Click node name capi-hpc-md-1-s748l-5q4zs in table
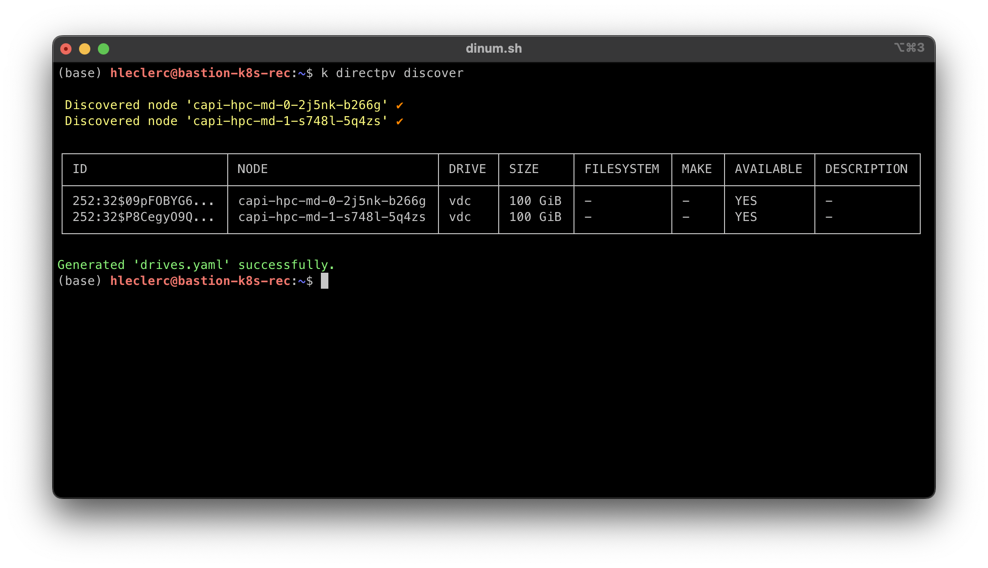The width and height of the screenshot is (988, 568). pyautogui.click(x=332, y=217)
